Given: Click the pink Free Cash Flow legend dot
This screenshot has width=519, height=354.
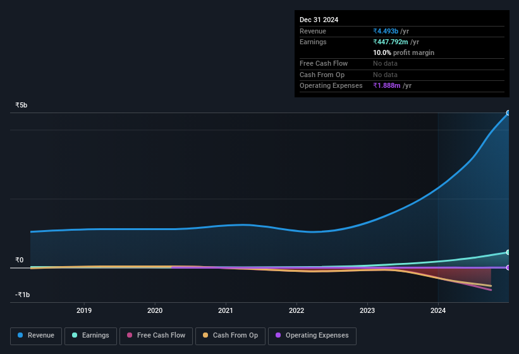Looking at the screenshot, I should tap(130, 335).
